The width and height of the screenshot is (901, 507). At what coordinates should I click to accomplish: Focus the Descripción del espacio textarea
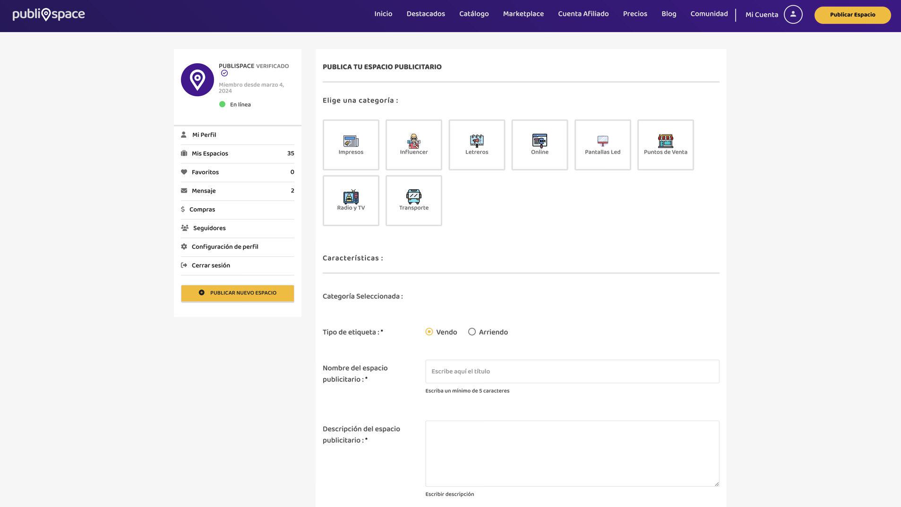tap(572, 454)
